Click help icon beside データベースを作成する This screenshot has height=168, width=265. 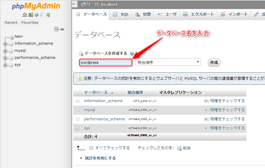click(x=132, y=54)
